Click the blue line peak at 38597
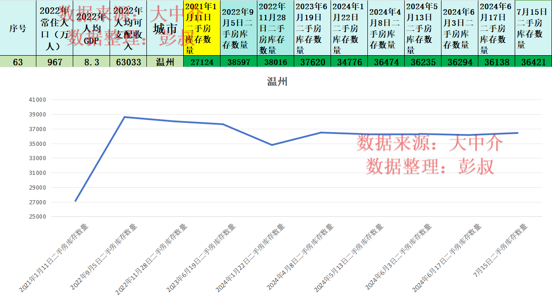 [x=125, y=117]
